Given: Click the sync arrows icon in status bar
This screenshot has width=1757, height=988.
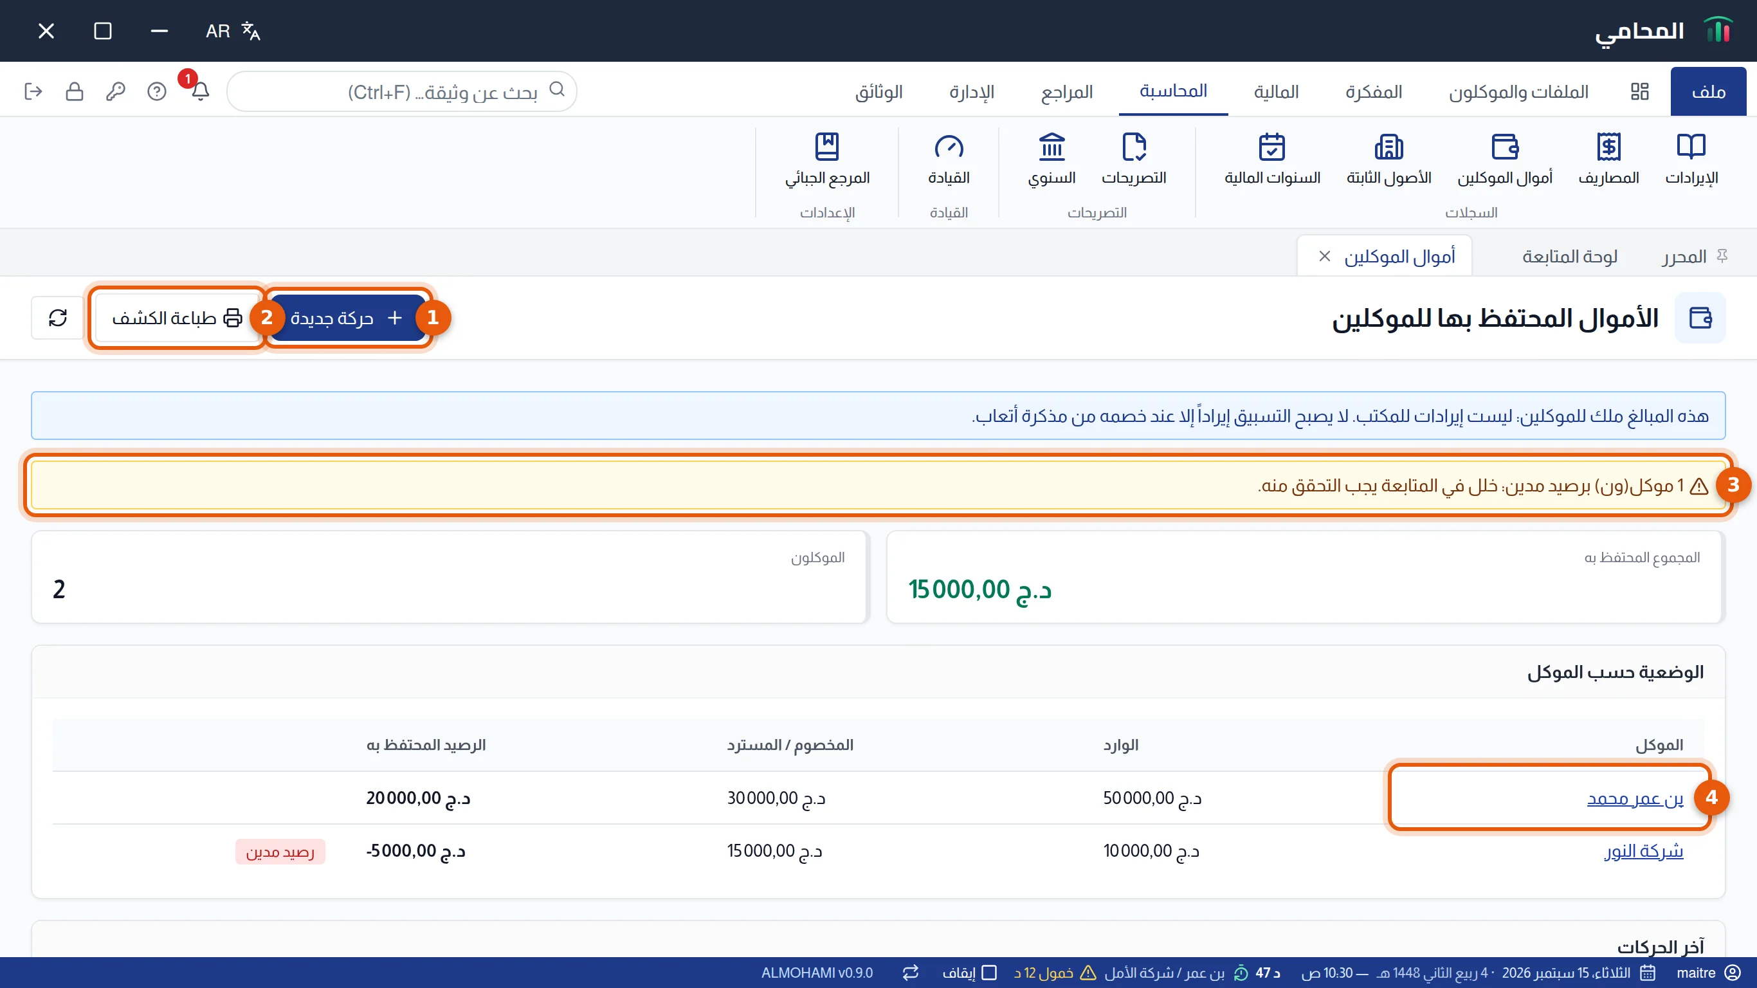Looking at the screenshot, I should click(x=911, y=973).
